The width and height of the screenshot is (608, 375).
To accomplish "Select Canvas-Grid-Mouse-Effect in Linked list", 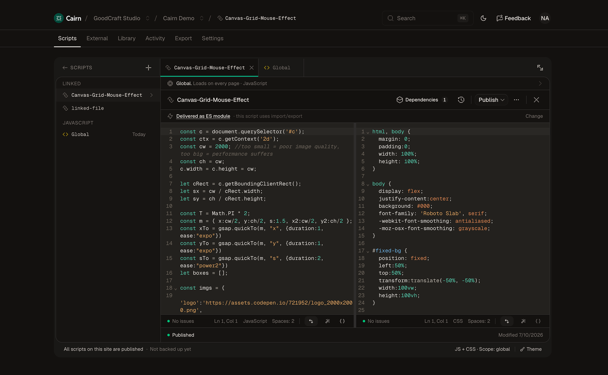I will click(108, 95).
